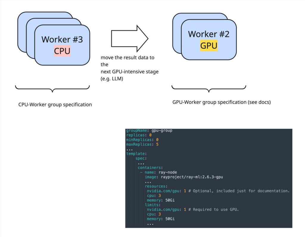Click the image "rayproject/ray-ml:2.6.3-gpu" line
This screenshot has height=237, width=305.
click(x=184, y=177)
